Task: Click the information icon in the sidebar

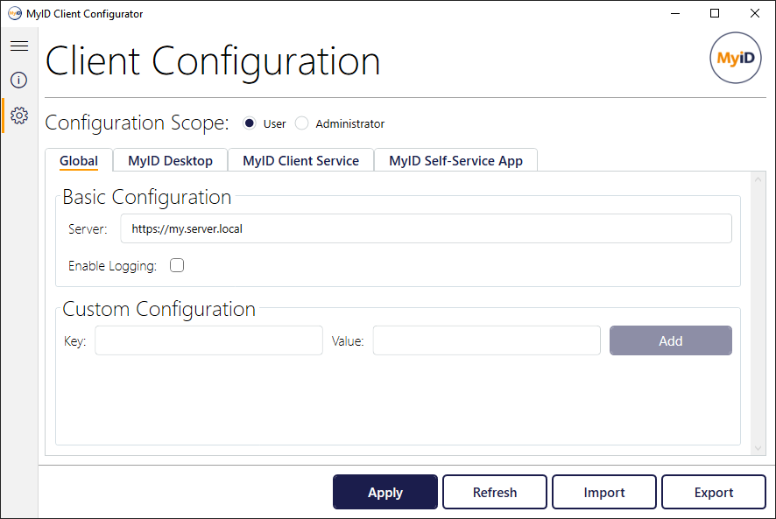Action: pyautogui.click(x=18, y=80)
